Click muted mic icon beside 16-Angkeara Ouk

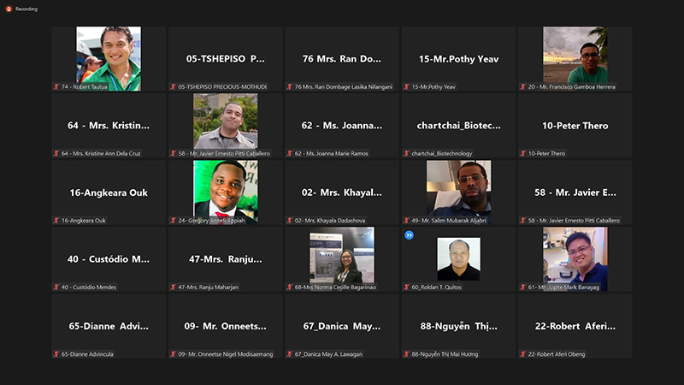[x=56, y=220]
